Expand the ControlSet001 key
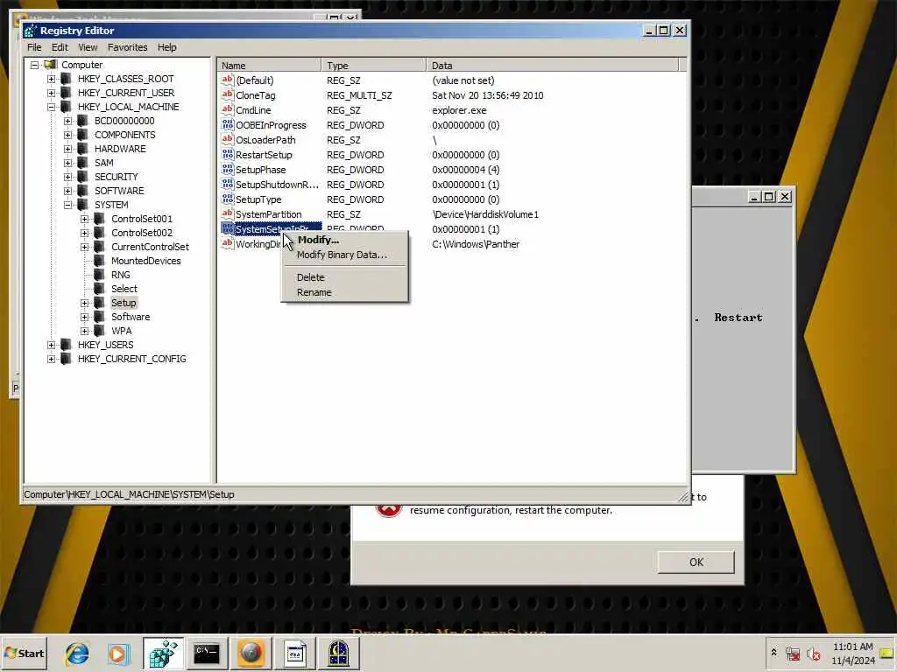 pyautogui.click(x=84, y=219)
